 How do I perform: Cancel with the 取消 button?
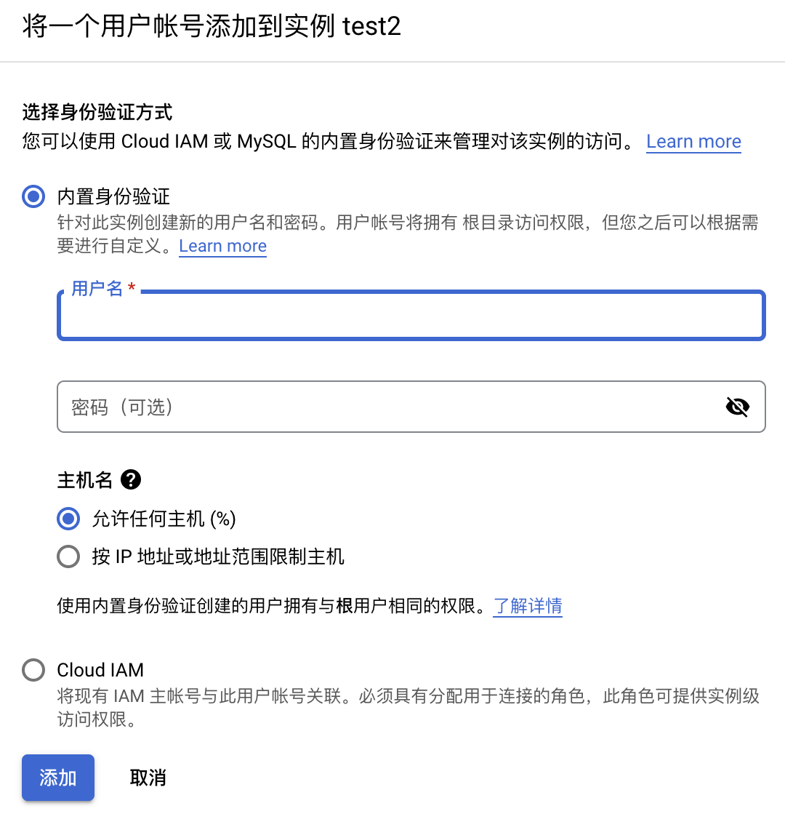[148, 778]
